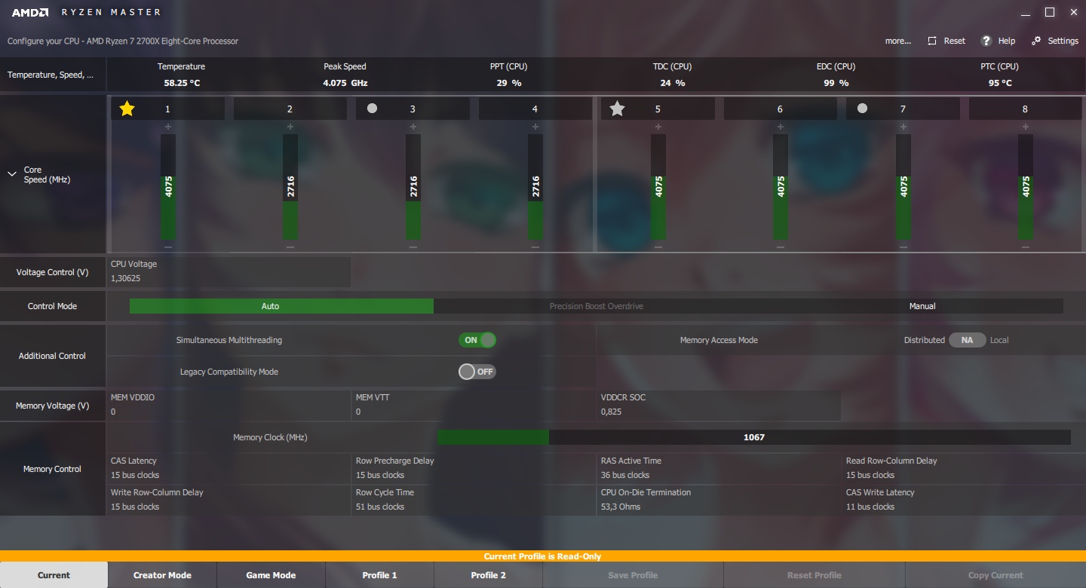Click CPU On-Die Termination 53,3 Ohms
Screen dimensions: 1086x588
pyautogui.click(x=719, y=500)
